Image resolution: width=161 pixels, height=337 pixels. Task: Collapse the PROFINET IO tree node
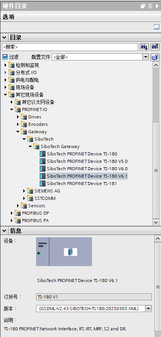pos(12,109)
